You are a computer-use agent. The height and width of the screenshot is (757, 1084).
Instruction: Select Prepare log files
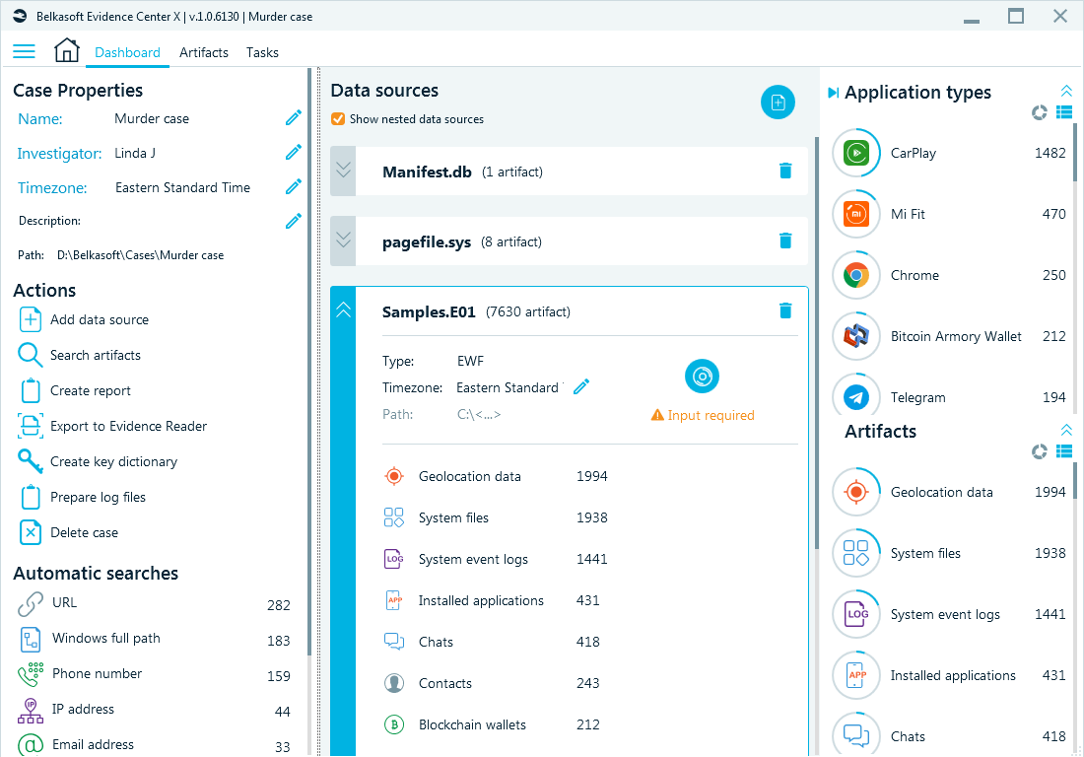[82, 497]
